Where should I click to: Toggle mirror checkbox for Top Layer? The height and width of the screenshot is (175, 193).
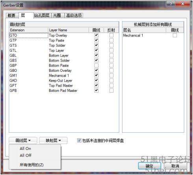[x=111, y=50]
